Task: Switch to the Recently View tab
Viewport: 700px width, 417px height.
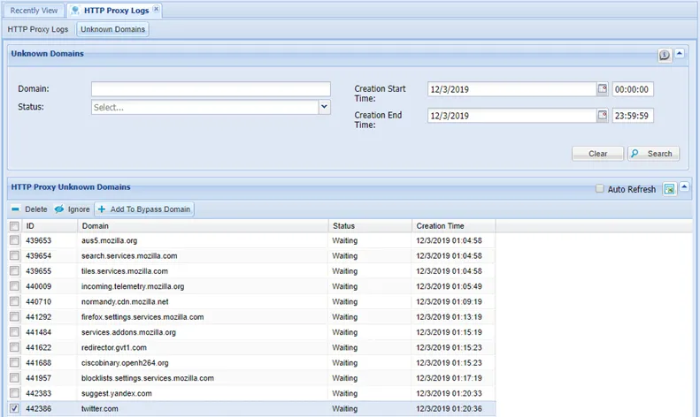Action: (34, 11)
